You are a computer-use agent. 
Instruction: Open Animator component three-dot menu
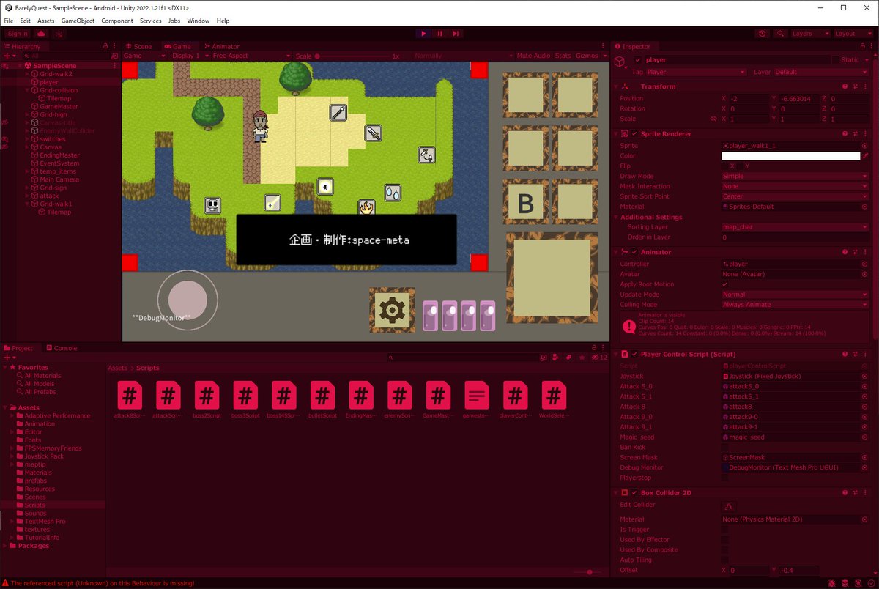coord(865,252)
